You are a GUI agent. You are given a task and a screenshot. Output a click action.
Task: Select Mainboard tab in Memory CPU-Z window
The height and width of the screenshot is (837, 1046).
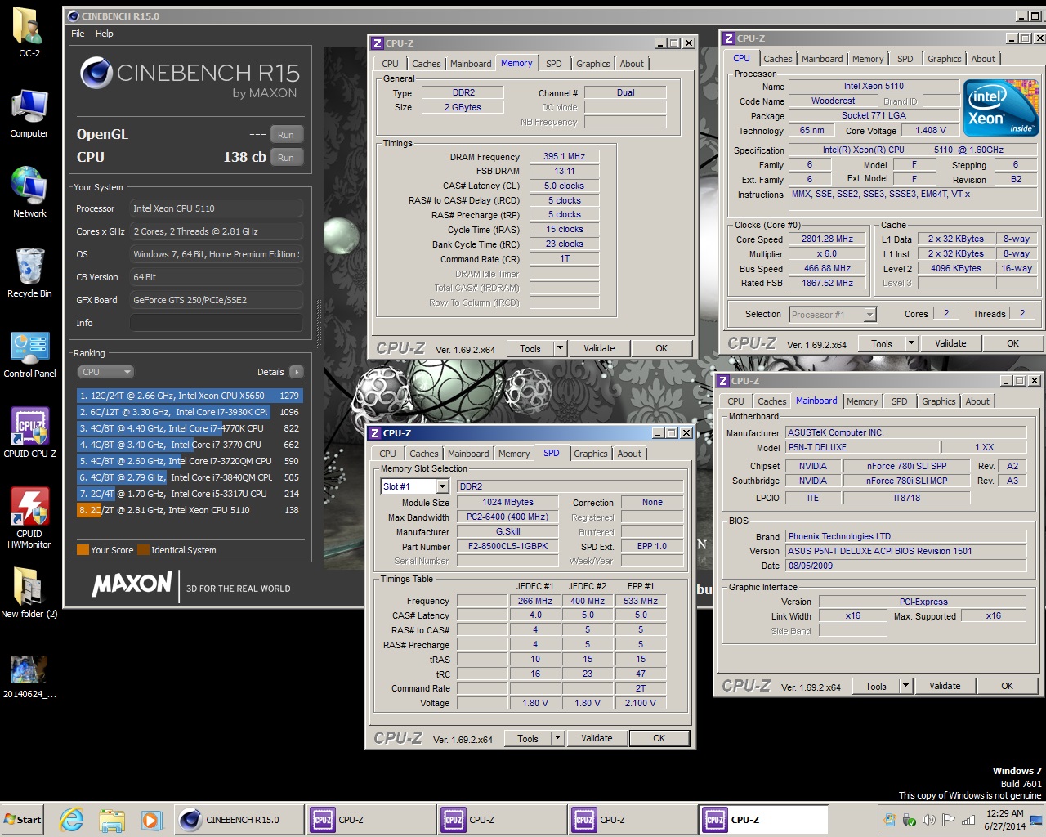[471, 64]
